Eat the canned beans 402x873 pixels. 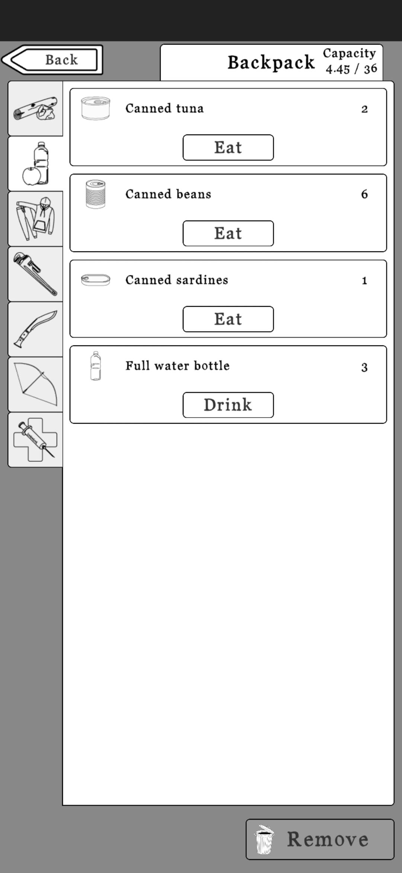pyautogui.click(x=228, y=234)
